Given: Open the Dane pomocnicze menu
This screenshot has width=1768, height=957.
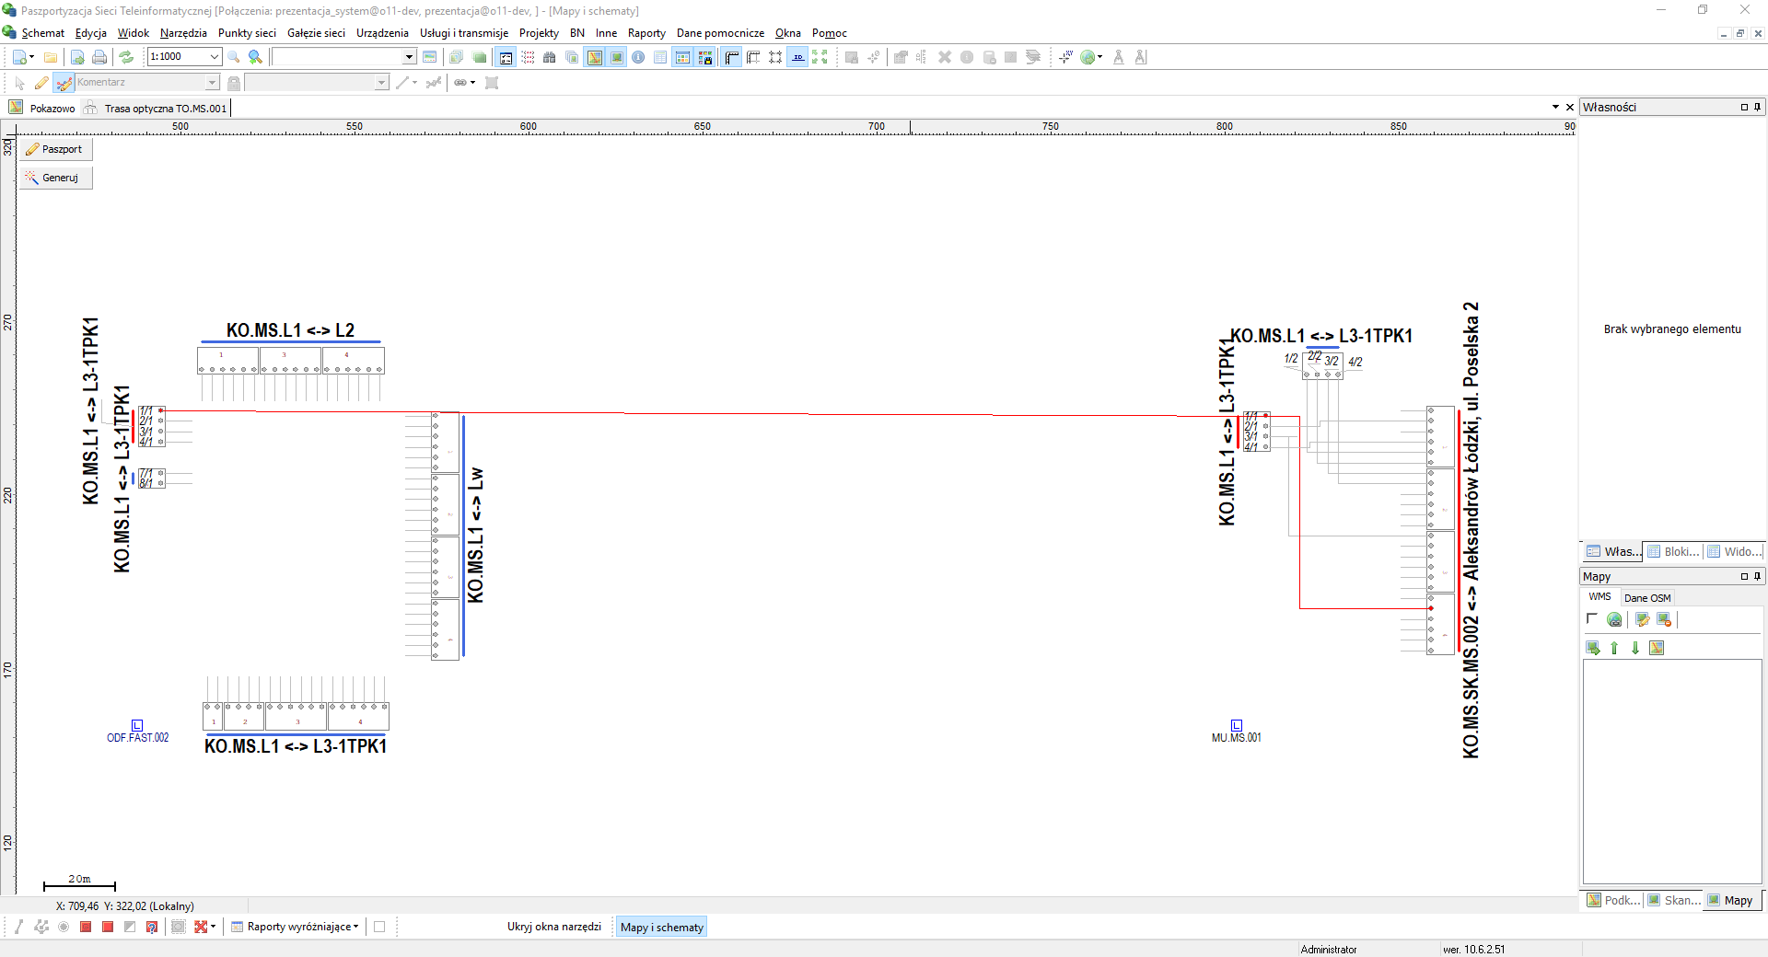Looking at the screenshot, I should (720, 33).
